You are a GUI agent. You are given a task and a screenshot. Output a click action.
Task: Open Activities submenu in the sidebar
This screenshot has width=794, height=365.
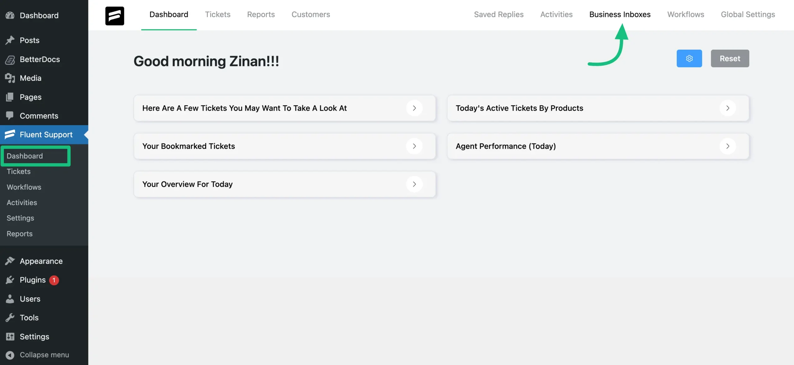[22, 202]
